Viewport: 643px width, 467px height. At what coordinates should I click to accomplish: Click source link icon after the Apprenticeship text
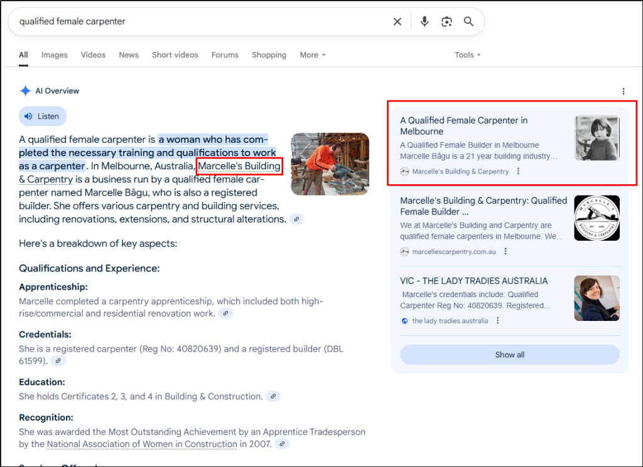click(225, 313)
